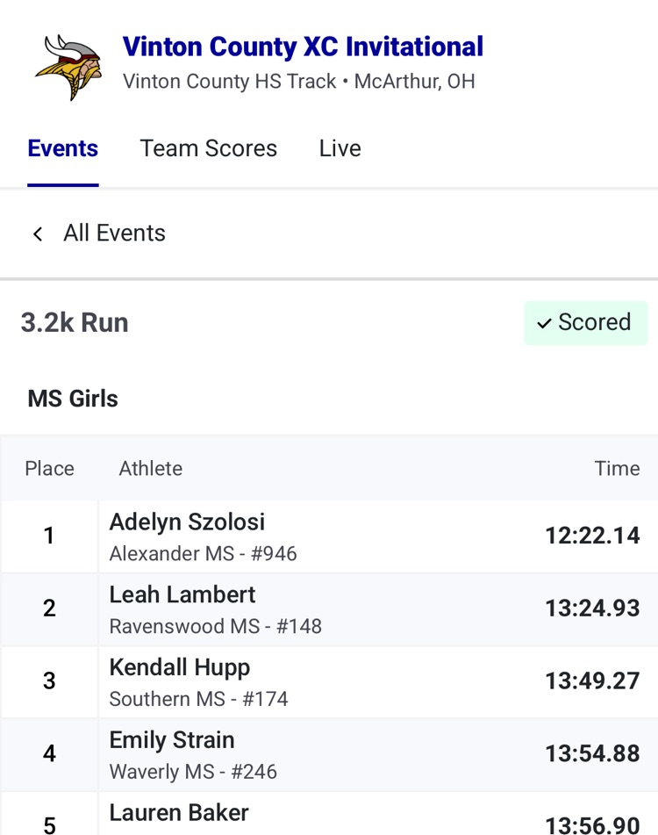Click the Athlete column header
The height and width of the screenshot is (835, 658).
(151, 469)
